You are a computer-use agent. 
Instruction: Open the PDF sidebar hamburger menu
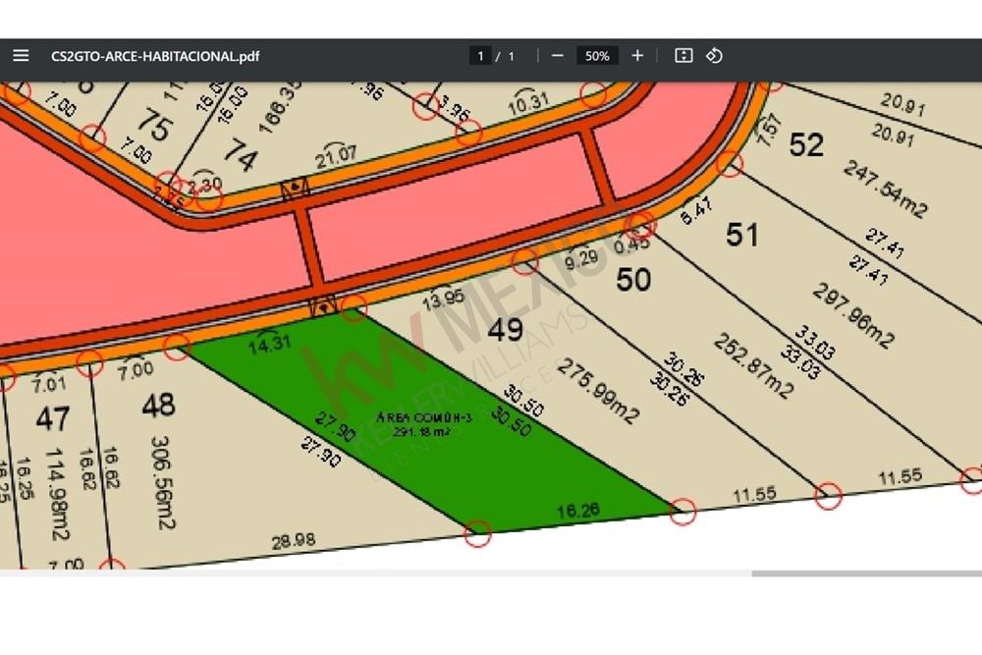[21, 56]
